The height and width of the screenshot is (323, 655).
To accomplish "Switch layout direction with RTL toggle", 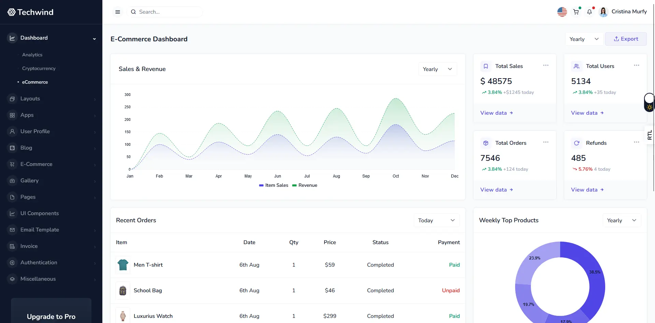I will coord(650,135).
